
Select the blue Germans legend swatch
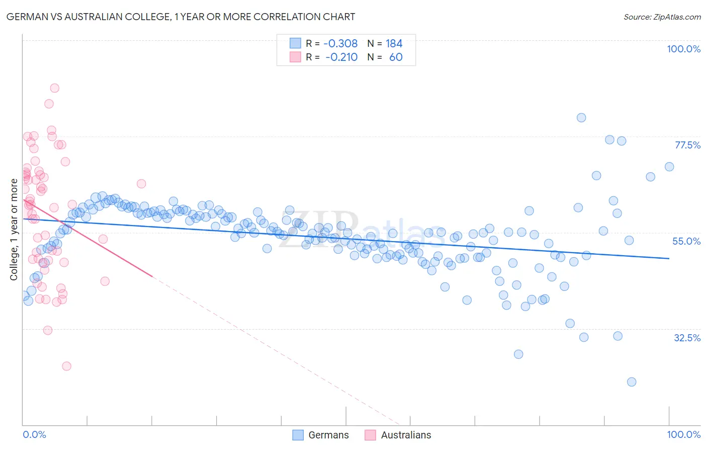tap(298, 435)
